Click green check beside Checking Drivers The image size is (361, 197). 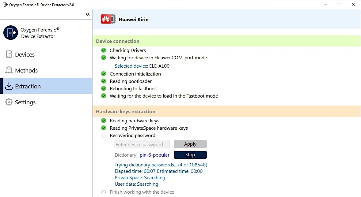104,50
